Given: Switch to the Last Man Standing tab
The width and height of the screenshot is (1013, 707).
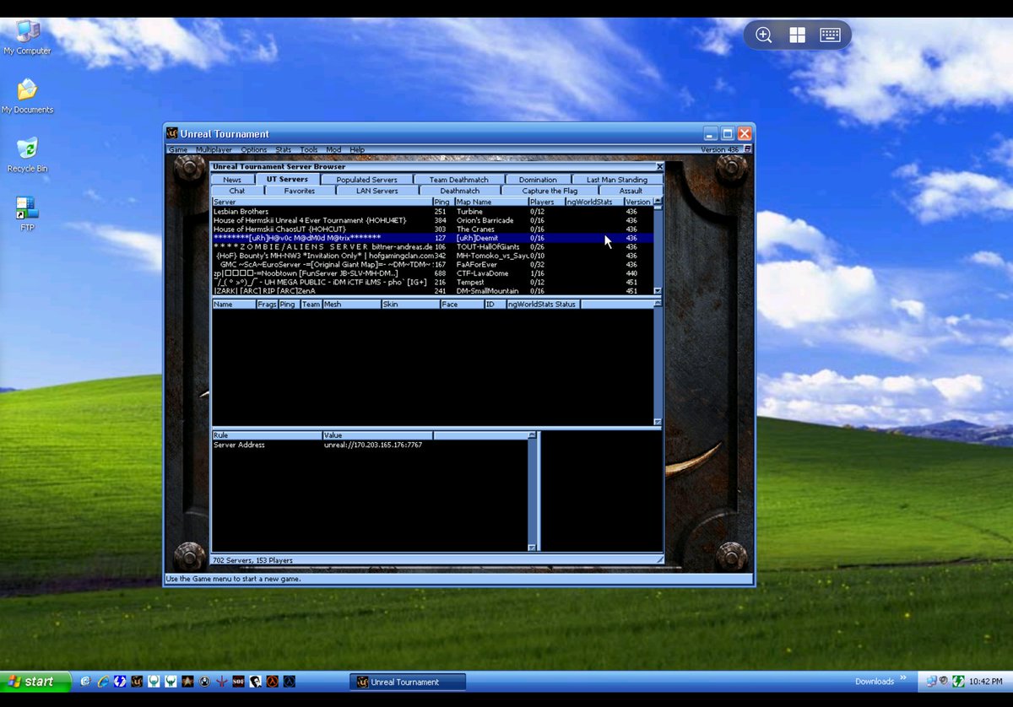Looking at the screenshot, I should coord(617,180).
